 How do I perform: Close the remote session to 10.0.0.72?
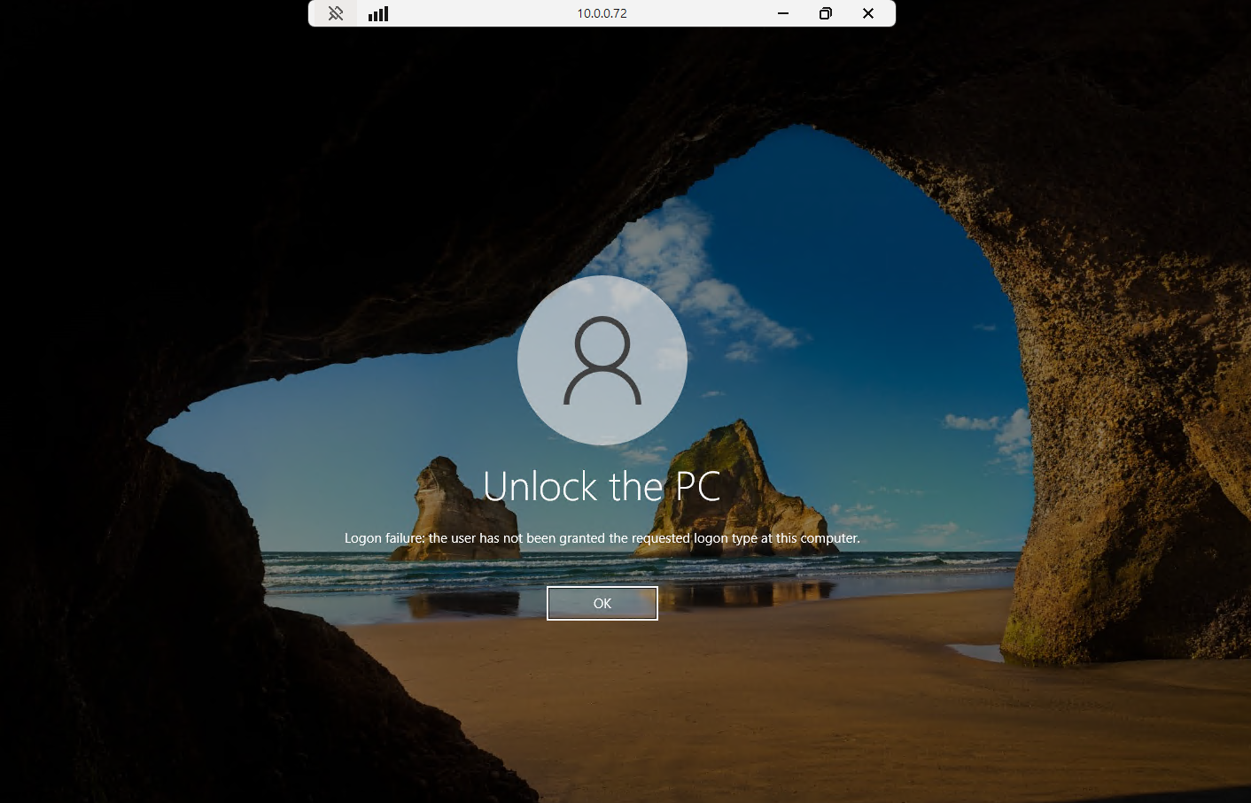tap(867, 13)
